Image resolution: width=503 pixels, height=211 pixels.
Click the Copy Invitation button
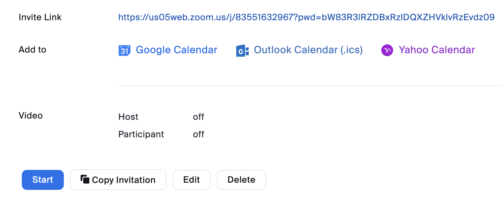click(x=118, y=180)
